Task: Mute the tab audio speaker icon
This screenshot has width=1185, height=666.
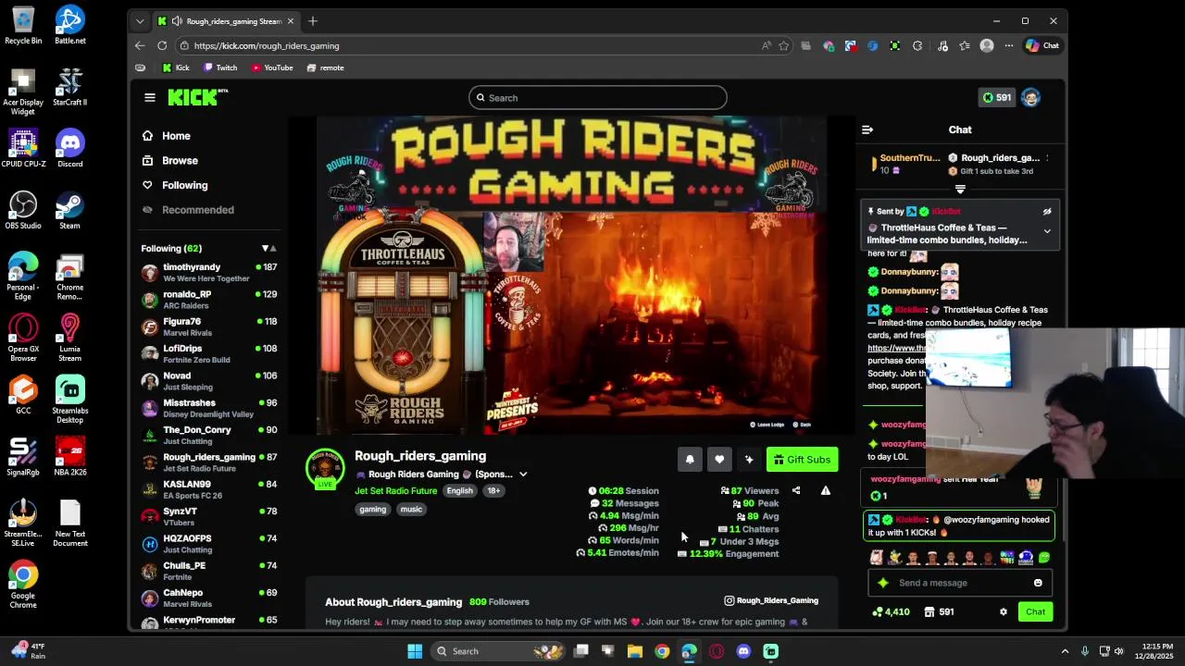Action: coord(177,21)
